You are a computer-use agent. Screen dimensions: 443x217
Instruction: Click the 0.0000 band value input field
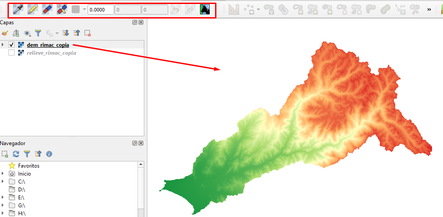click(x=100, y=10)
